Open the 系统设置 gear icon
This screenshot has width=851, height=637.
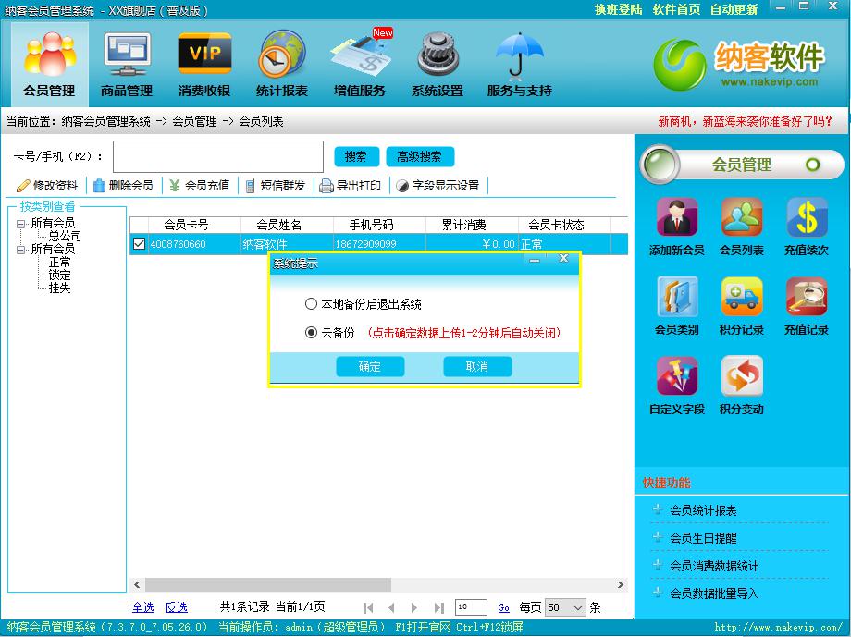(x=438, y=56)
